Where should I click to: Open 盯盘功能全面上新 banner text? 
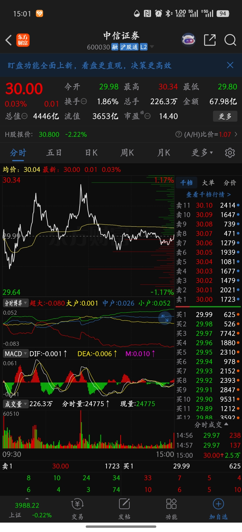(x=90, y=65)
